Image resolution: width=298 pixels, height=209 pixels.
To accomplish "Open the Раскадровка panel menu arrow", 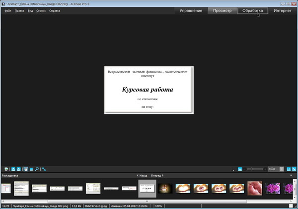I will pos(291,175).
